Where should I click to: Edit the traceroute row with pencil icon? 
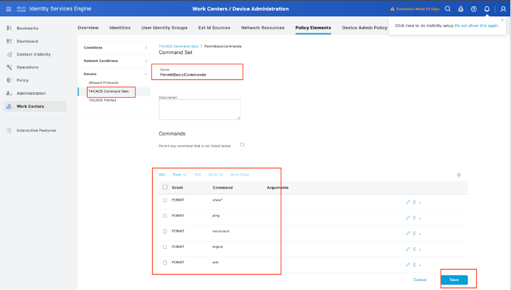click(x=408, y=234)
